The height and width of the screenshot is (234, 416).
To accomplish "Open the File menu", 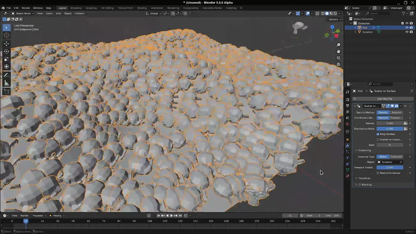I will point(9,8).
